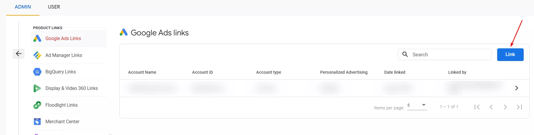Collapse the admin panel with back arrow
Screen dimensions: 534x135
click(19, 54)
